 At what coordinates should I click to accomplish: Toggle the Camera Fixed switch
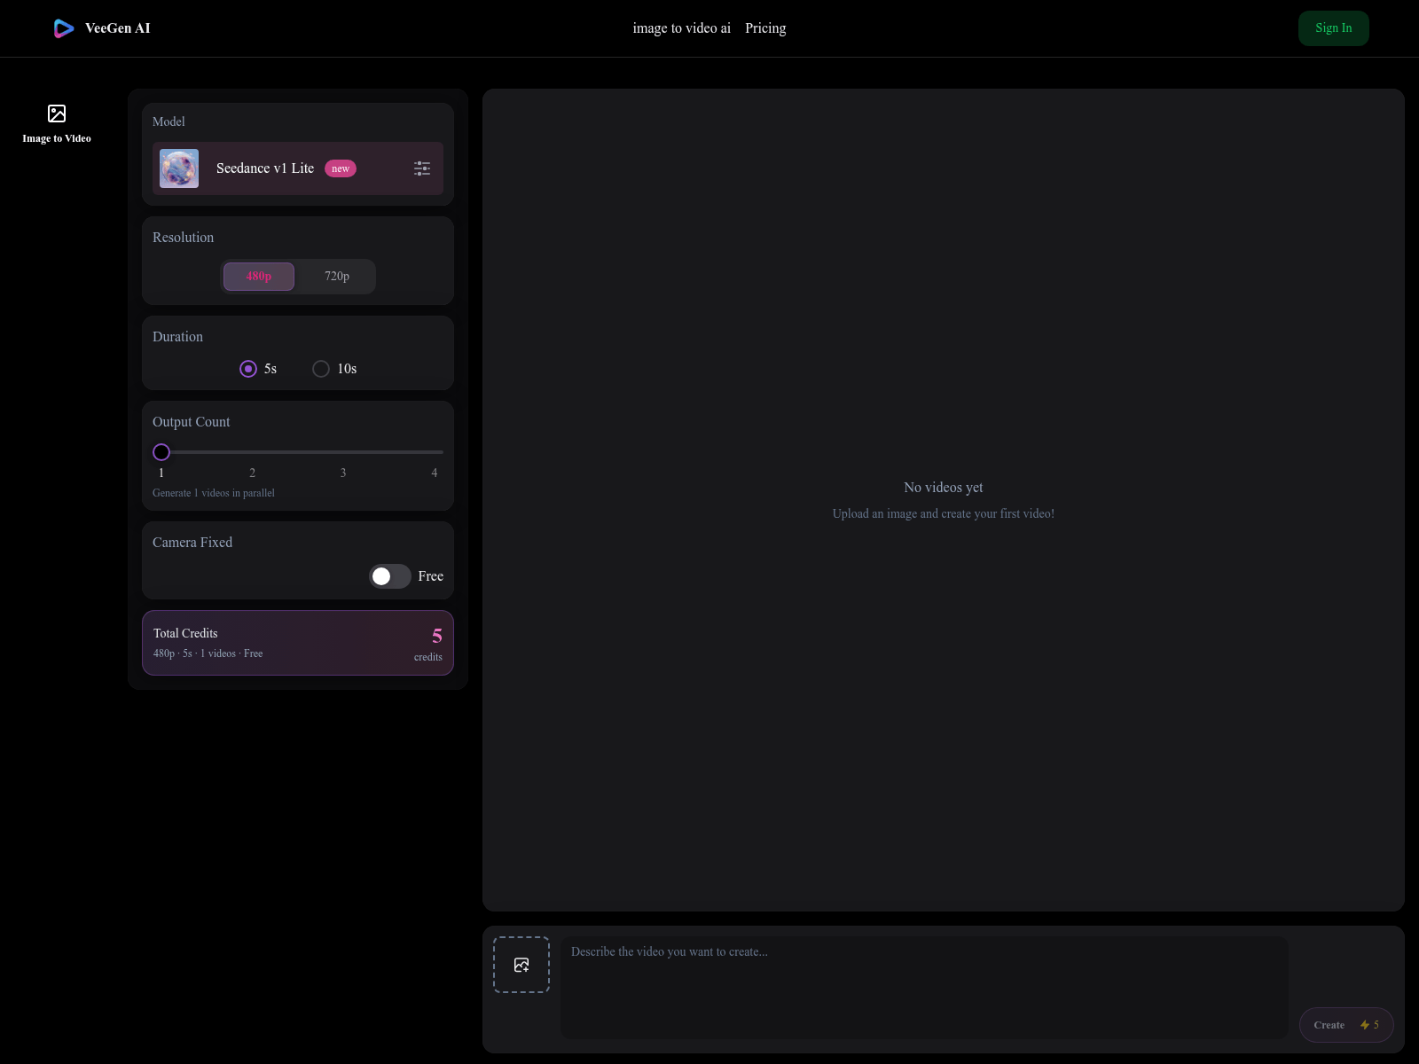(x=389, y=576)
